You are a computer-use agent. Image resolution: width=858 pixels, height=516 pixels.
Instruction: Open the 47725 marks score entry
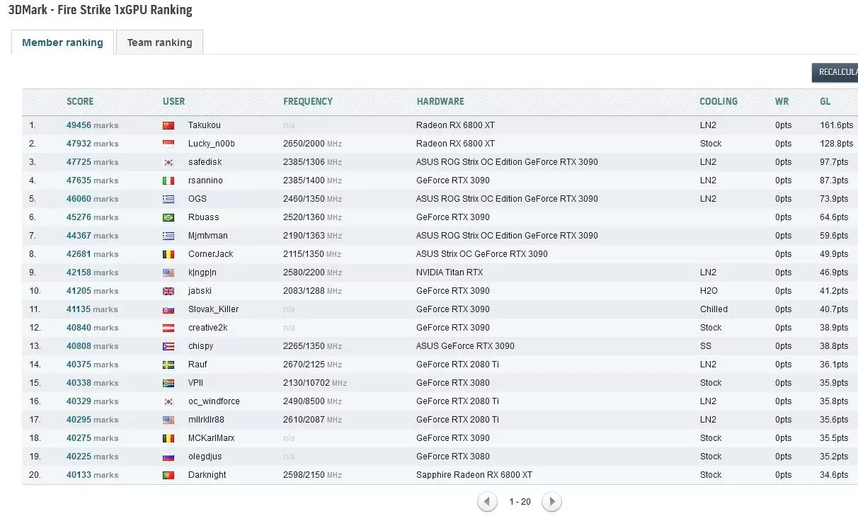[92, 162]
